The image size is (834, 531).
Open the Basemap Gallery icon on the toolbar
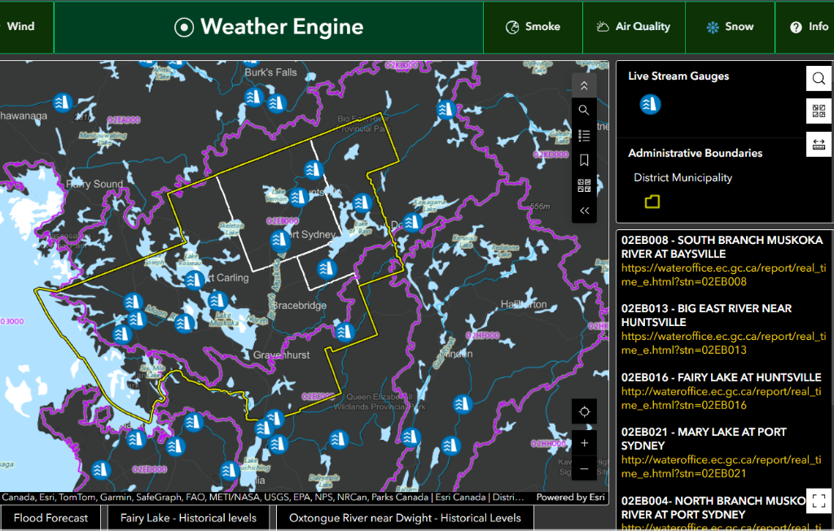(x=584, y=185)
